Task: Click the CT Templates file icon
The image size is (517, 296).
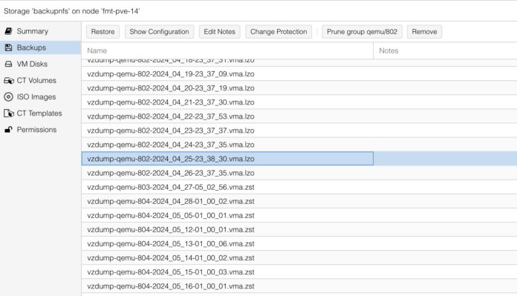Action: coord(9,114)
